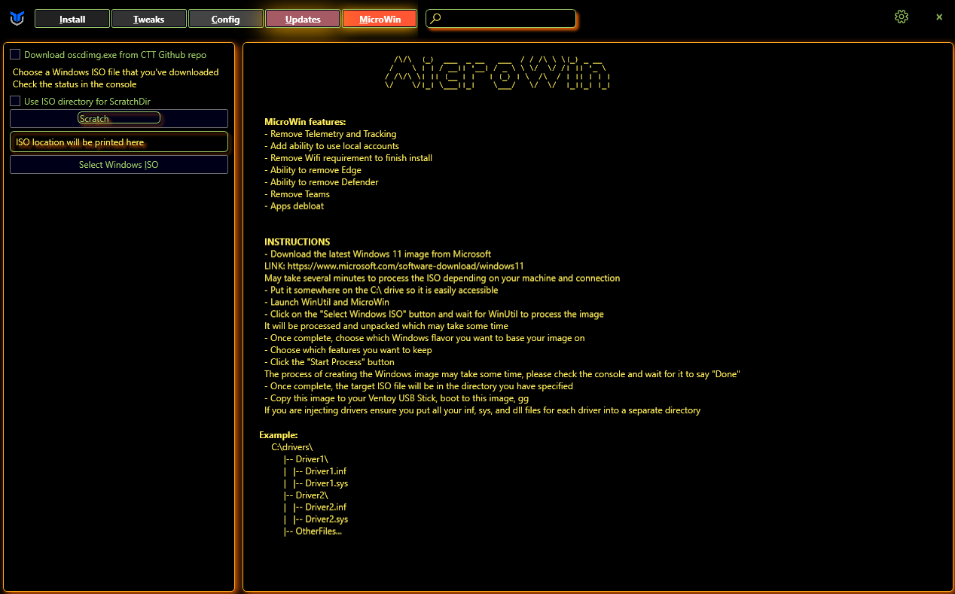Click 'Choose a Windows ISO file' description text
The height and width of the screenshot is (594, 955).
116,72
